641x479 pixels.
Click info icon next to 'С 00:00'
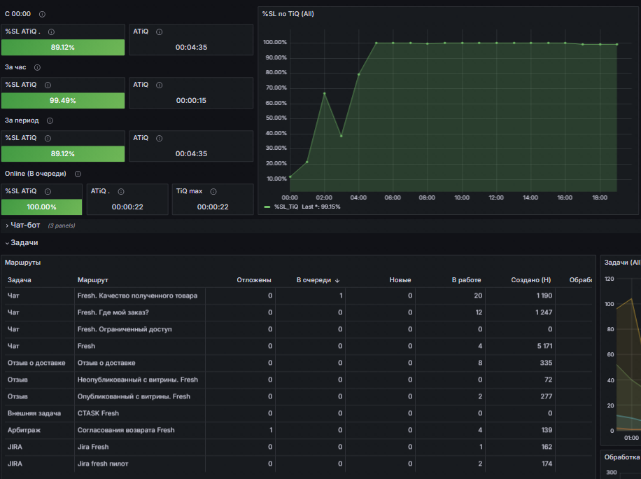click(x=42, y=14)
